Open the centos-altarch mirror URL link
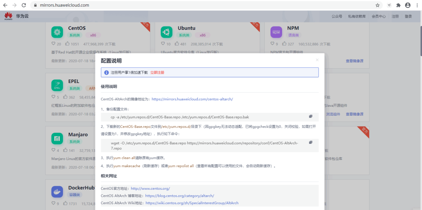 [x=192, y=99]
